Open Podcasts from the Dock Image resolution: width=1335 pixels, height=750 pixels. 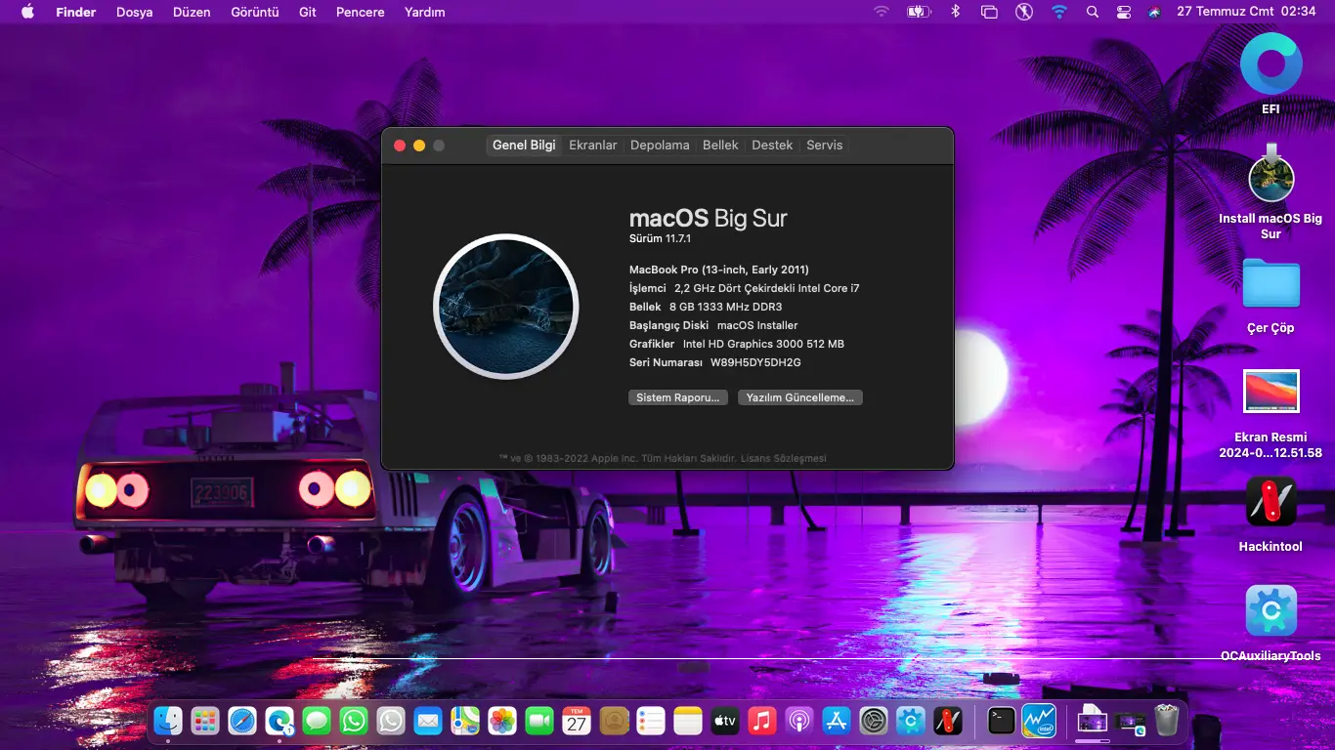(799, 721)
